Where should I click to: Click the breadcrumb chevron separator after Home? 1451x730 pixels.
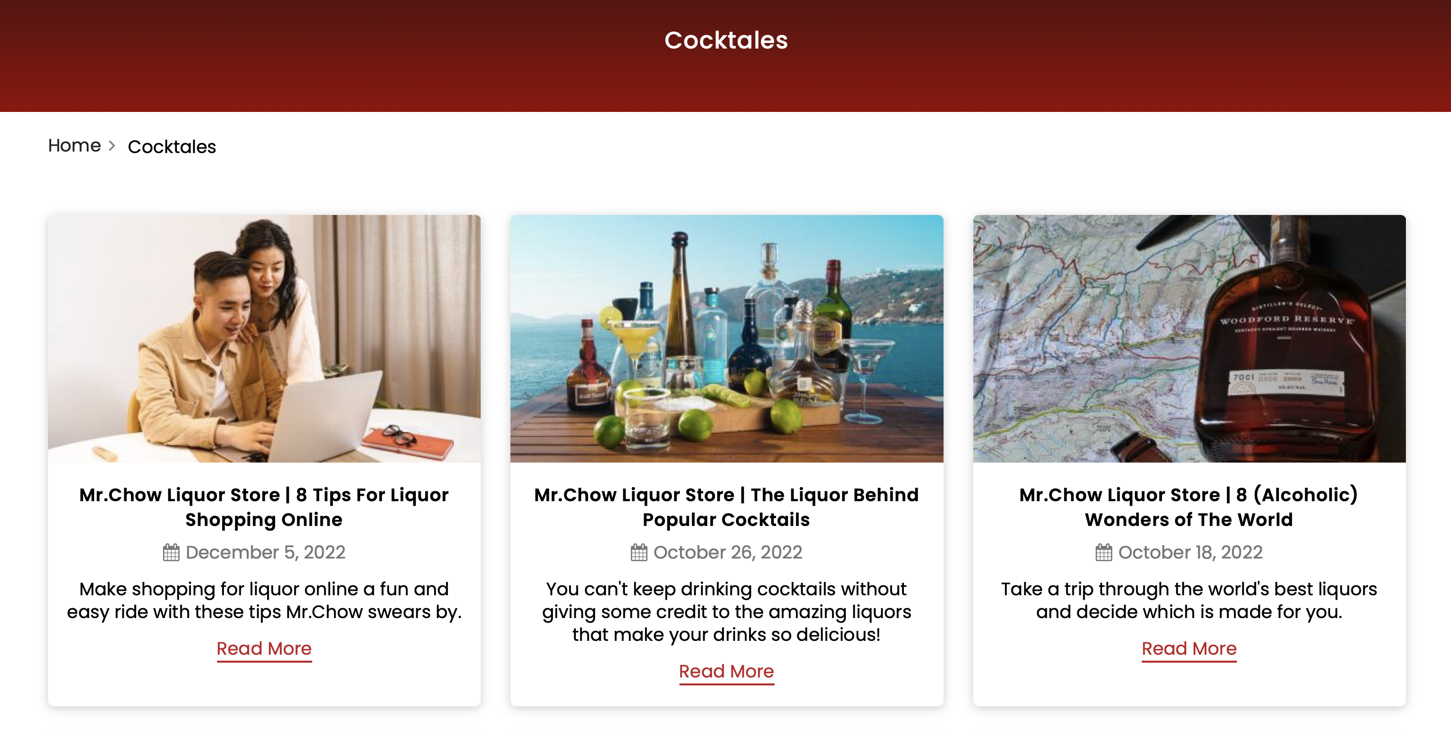click(x=112, y=146)
